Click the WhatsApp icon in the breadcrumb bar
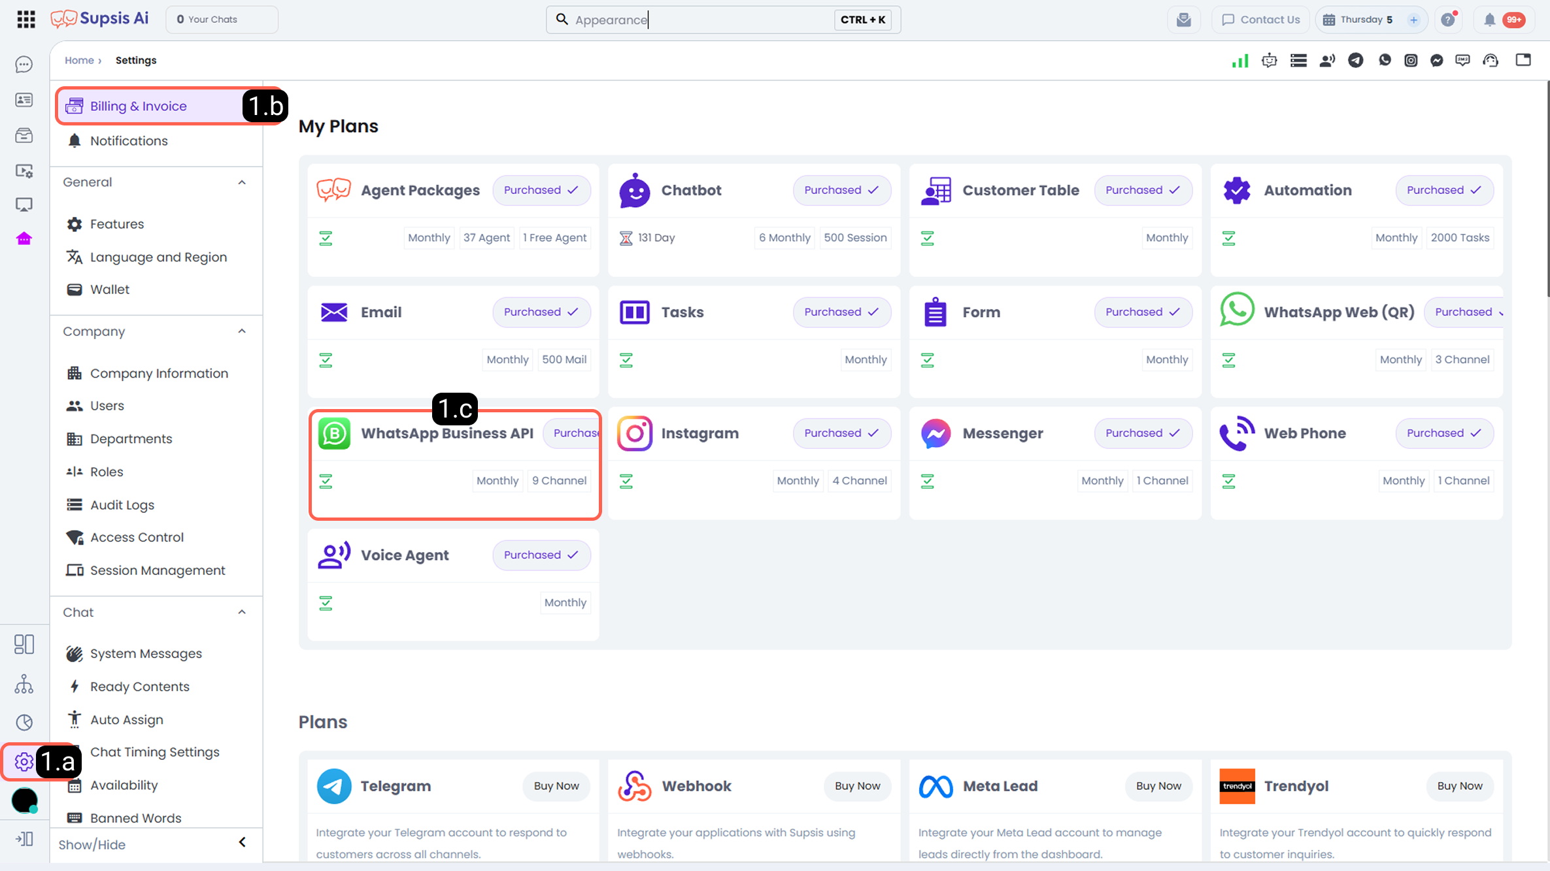The width and height of the screenshot is (1550, 871). (1385, 61)
